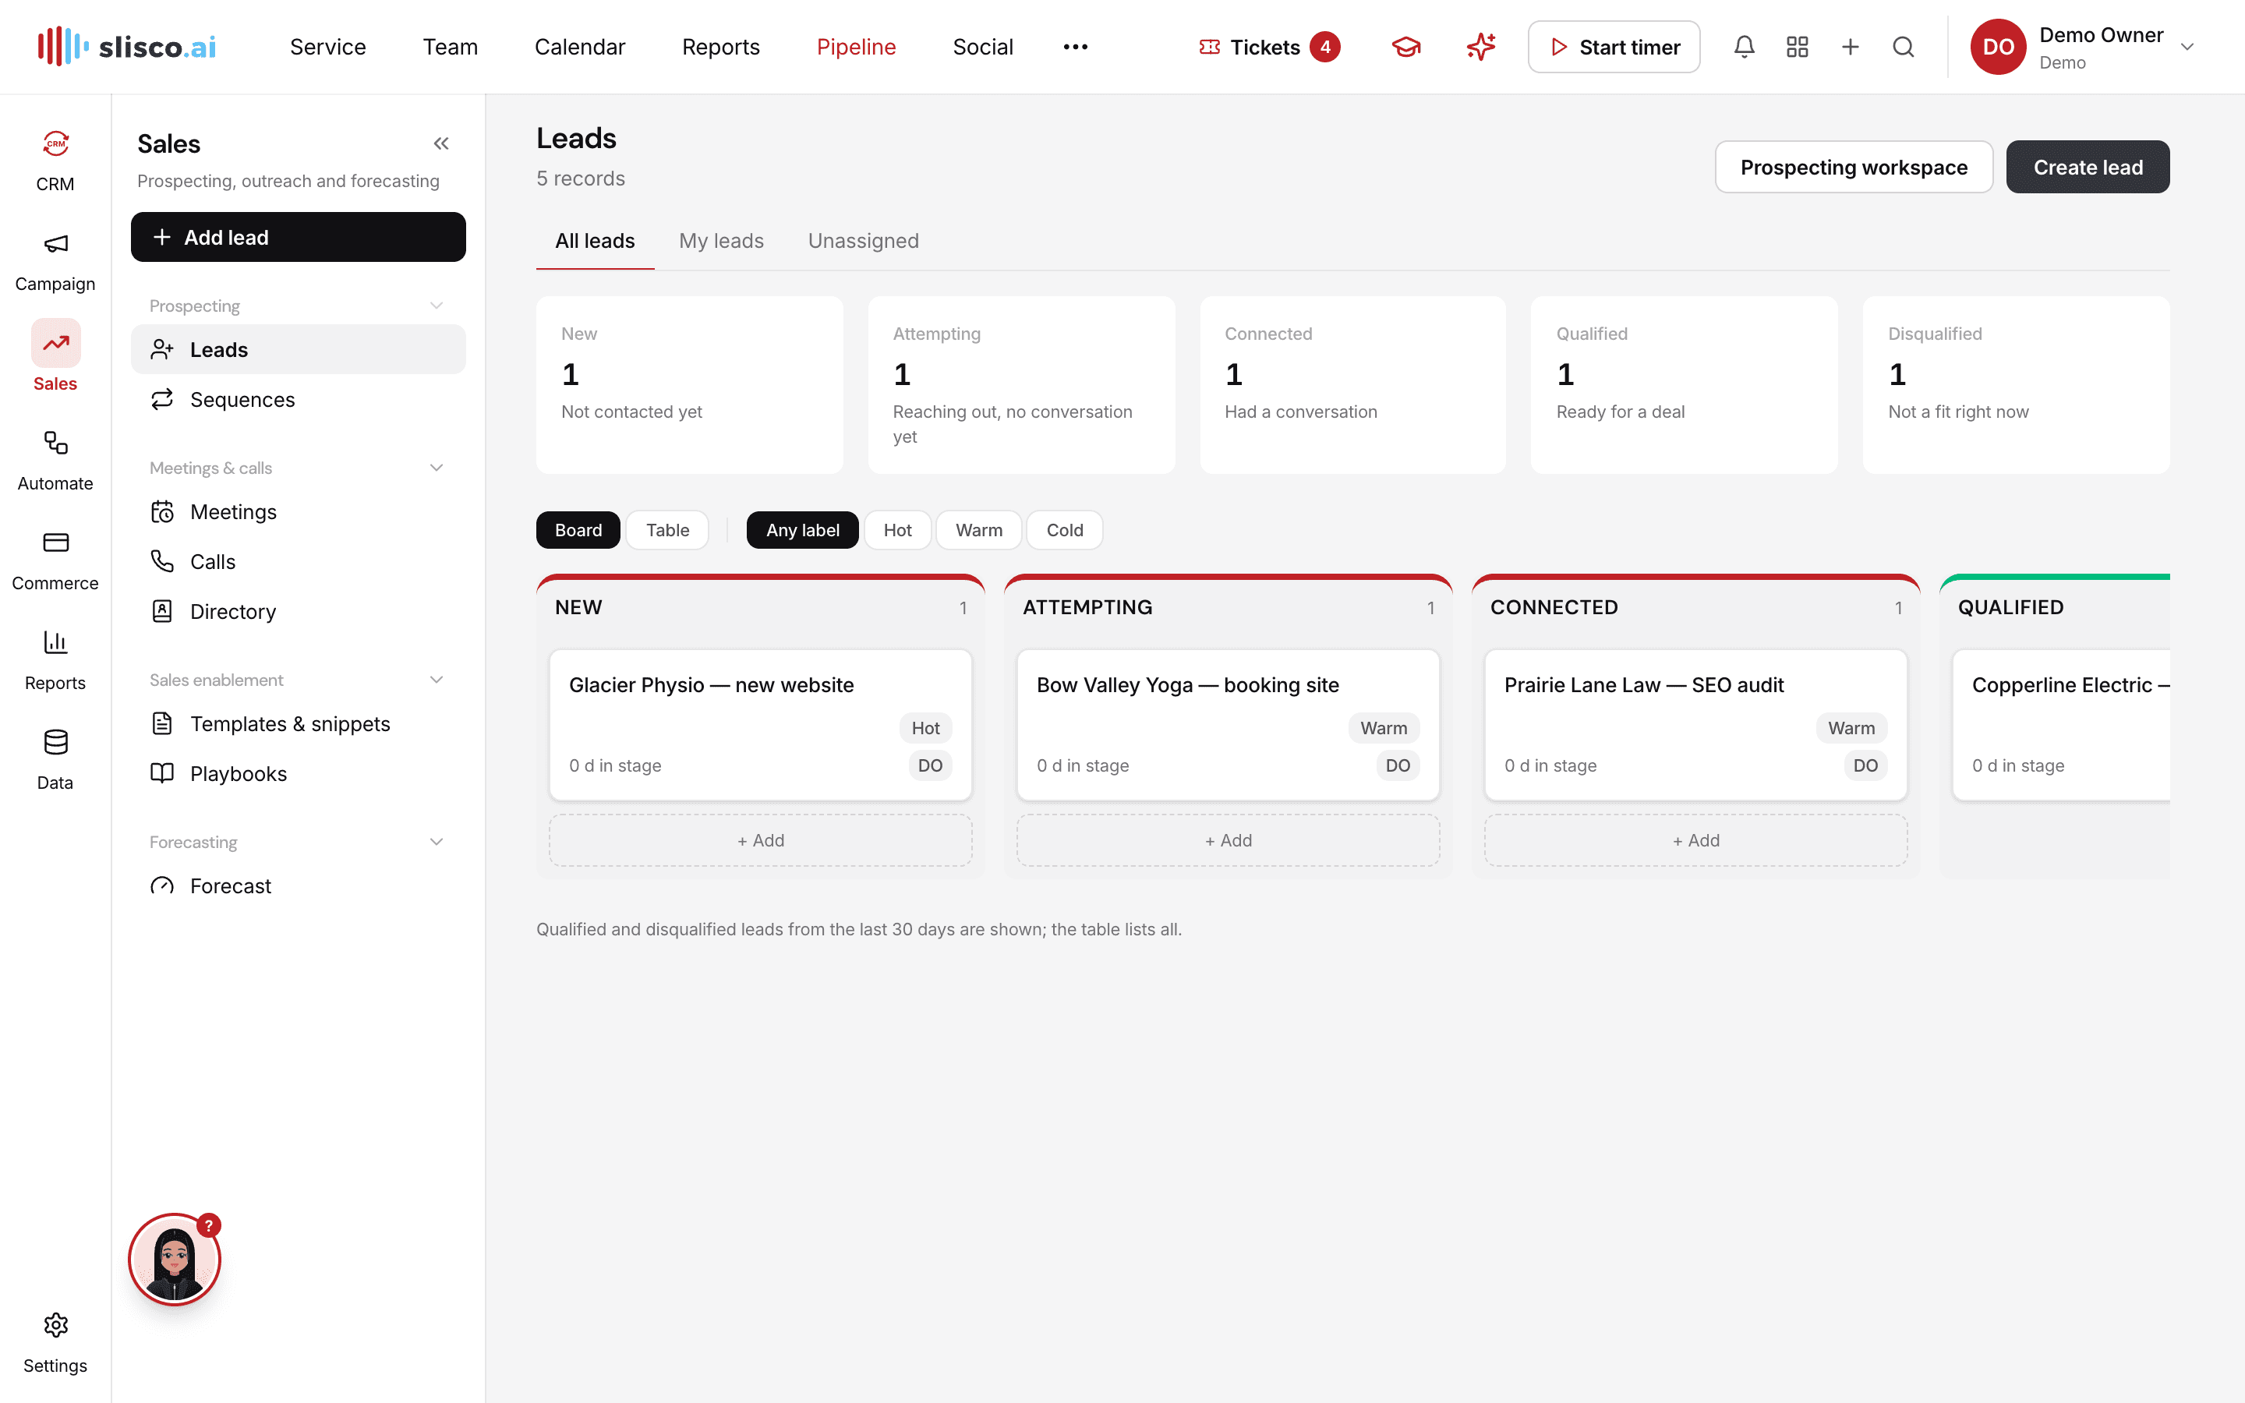Click the slisco.ai logo
The width and height of the screenshot is (2245, 1403).
[127, 47]
